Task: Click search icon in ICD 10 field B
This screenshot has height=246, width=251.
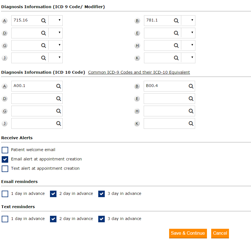Action: (191, 86)
